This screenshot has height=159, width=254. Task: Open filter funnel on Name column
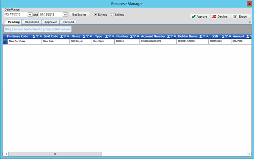click(x=87, y=36)
